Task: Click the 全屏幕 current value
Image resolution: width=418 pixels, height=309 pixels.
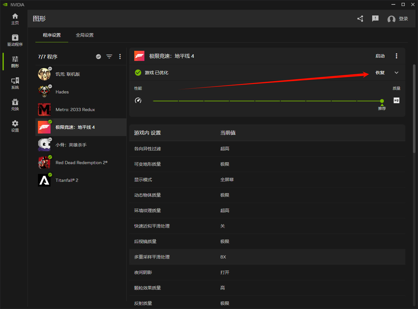Action: coord(227,180)
